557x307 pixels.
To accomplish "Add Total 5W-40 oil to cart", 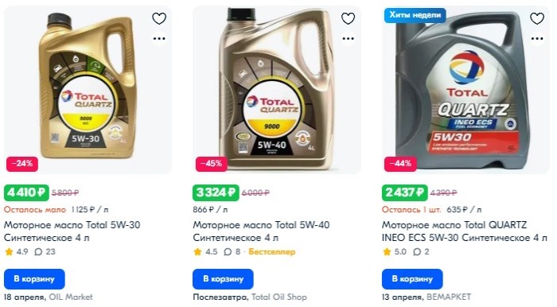I will pos(223,279).
